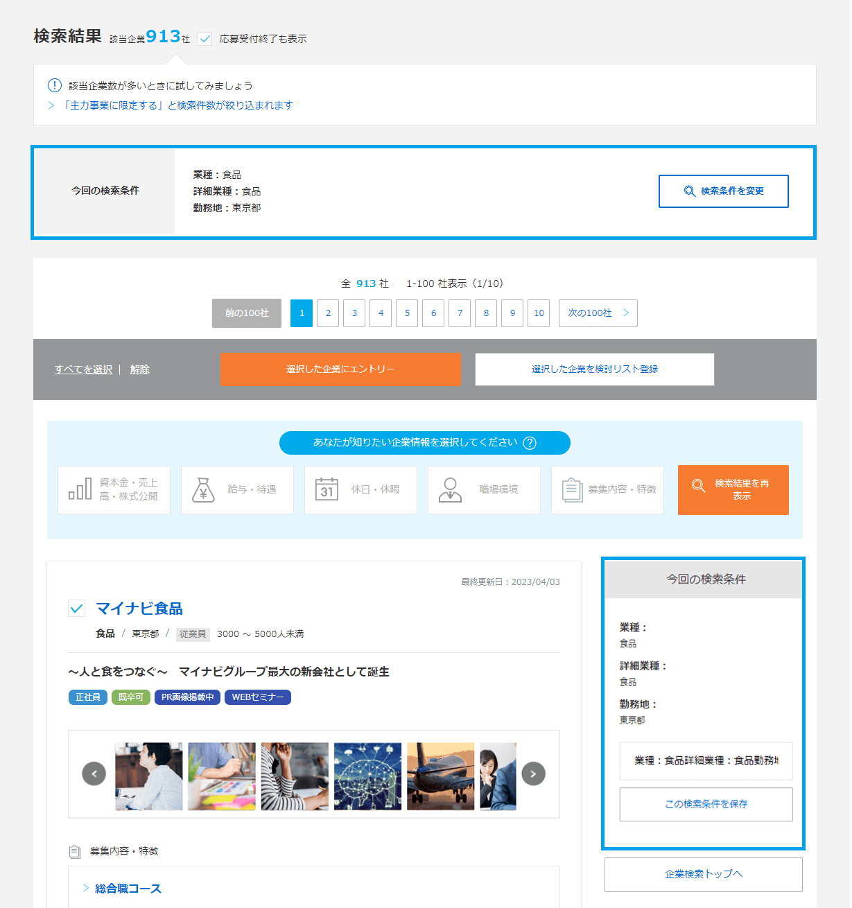The width and height of the screenshot is (852, 908).
Task: Click carousel previous arrow
Action: pyautogui.click(x=94, y=774)
